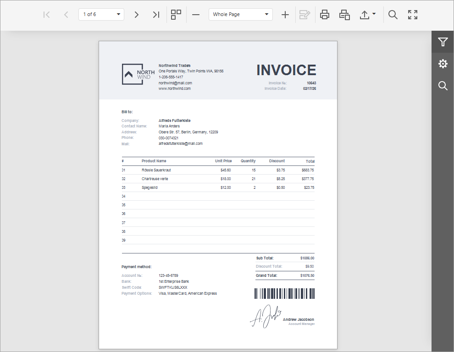454x352 pixels.
Task: Click the Export To upload icon
Action: pos(364,15)
